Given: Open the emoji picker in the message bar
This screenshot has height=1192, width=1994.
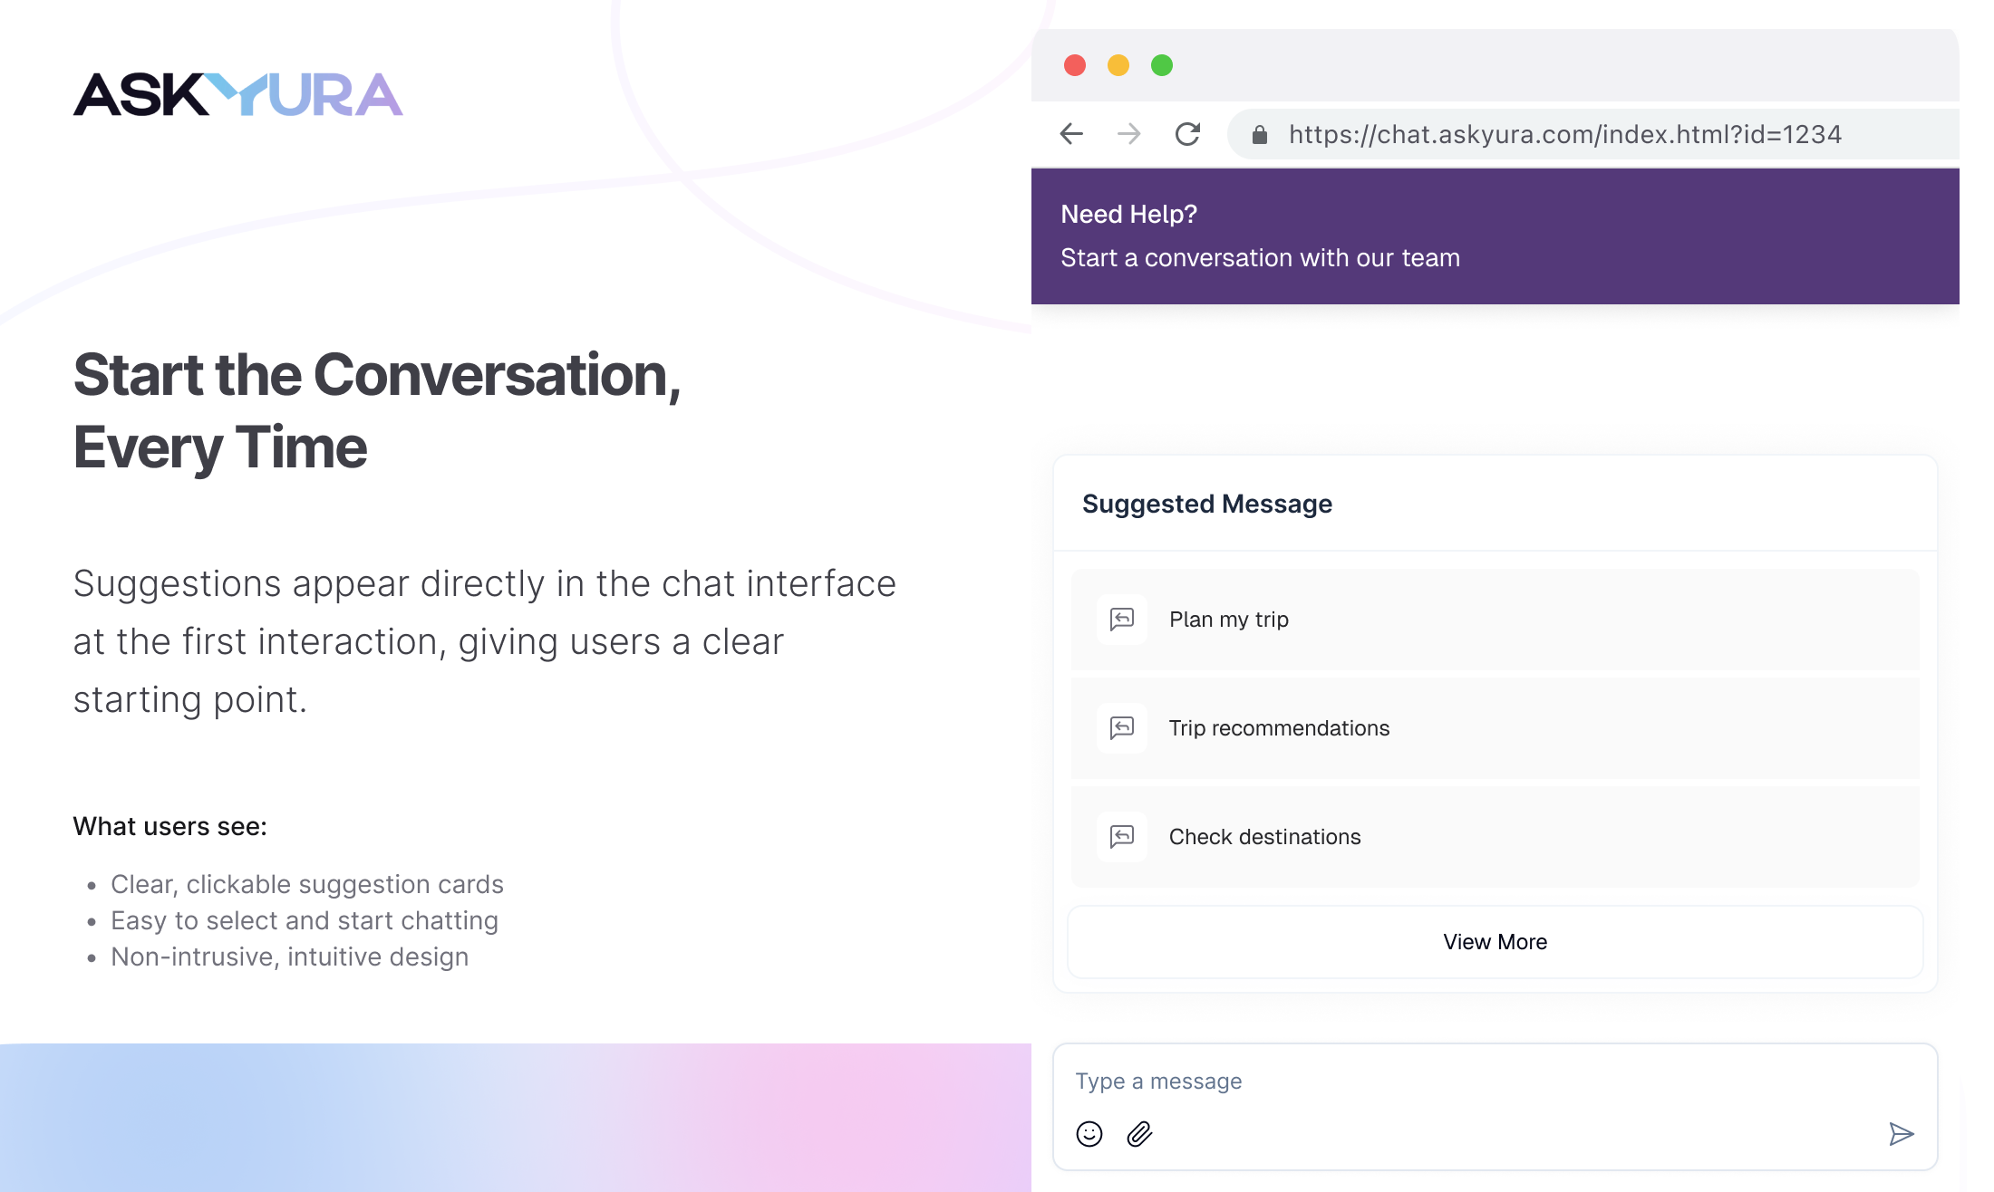Looking at the screenshot, I should tap(1090, 1133).
